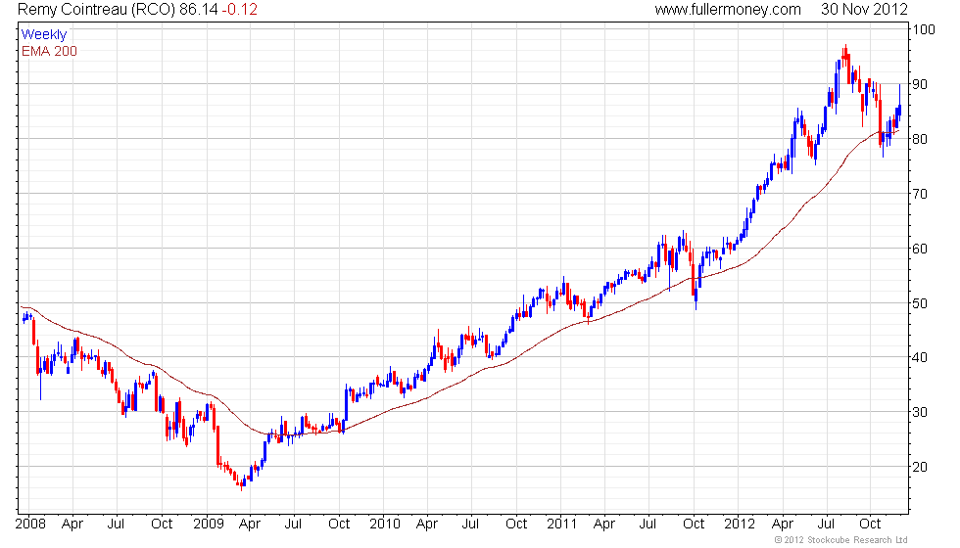Viewport: 960px width, 548px height.
Task: Click the 80 price axis label
Action: (920, 139)
